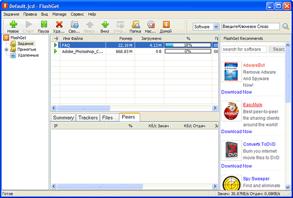Open the Папка folder toolbar icon

135,24
